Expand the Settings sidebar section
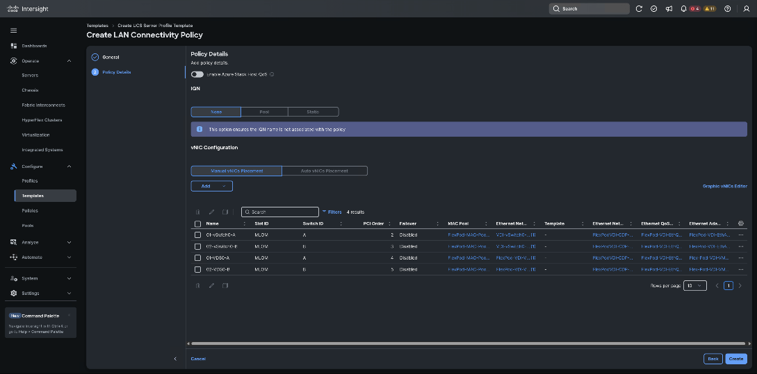 tap(69, 294)
